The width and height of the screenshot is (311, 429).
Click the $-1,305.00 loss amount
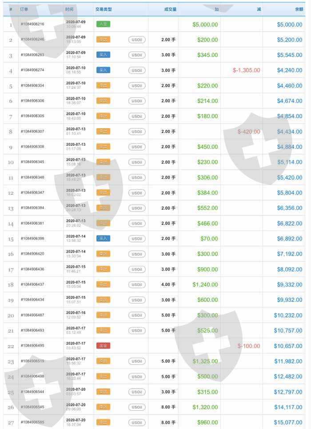click(246, 70)
